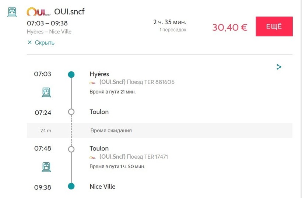
Task: Click the Поезд TER 17471 train label
Action: coord(147,157)
